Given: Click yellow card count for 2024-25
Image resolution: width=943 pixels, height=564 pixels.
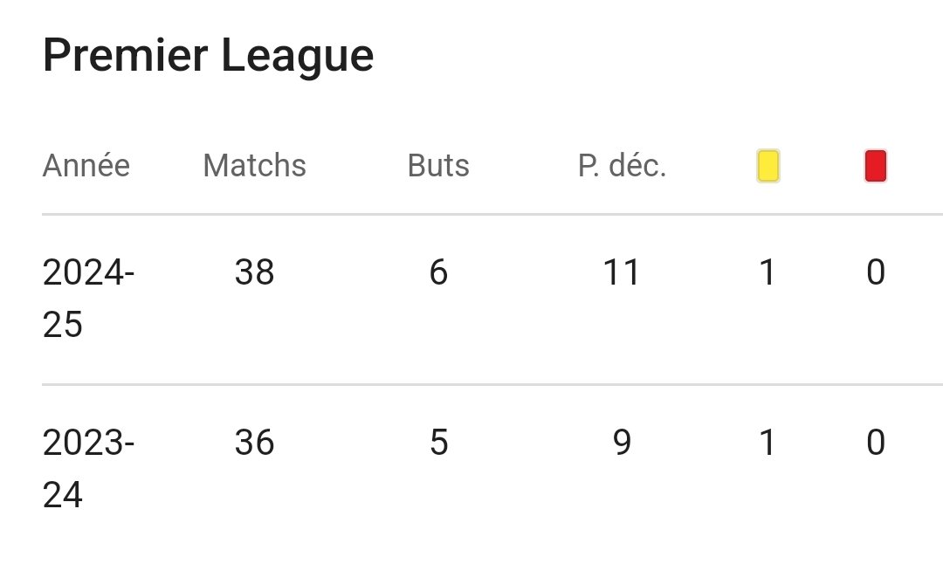Looking at the screenshot, I should [768, 272].
